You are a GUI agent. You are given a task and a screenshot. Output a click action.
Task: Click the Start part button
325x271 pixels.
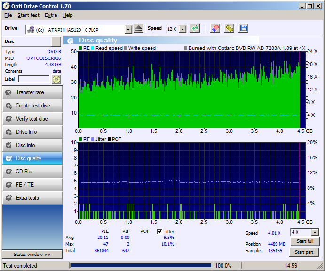pyautogui.click(x=304, y=252)
